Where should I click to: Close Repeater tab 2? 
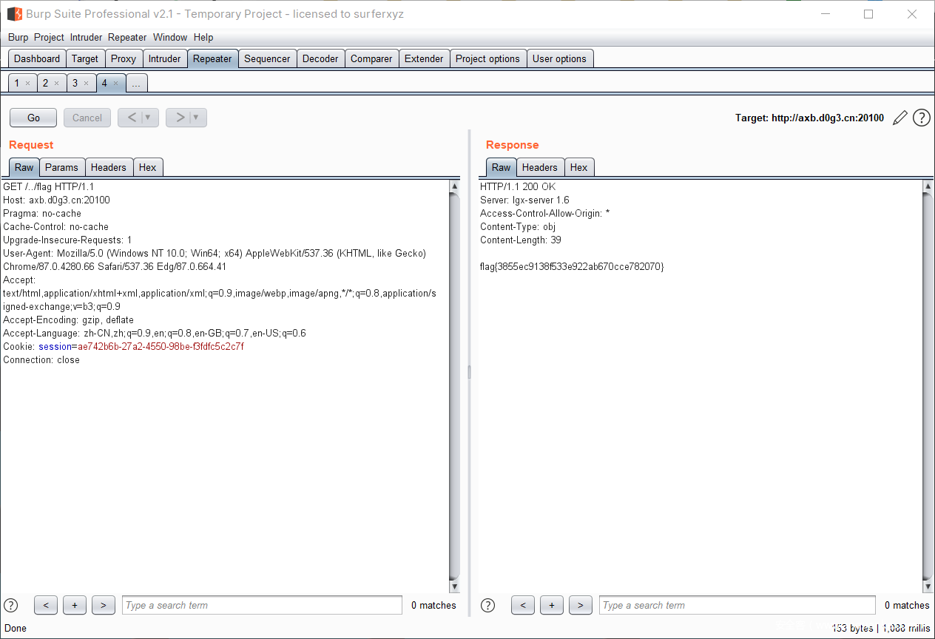click(56, 83)
